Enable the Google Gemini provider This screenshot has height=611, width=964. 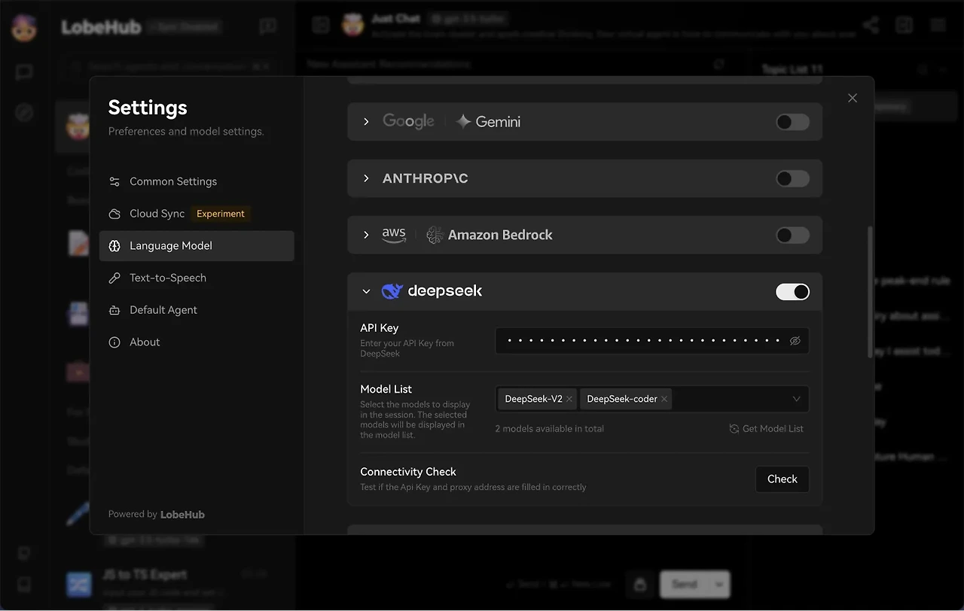(x=792, y=122)
